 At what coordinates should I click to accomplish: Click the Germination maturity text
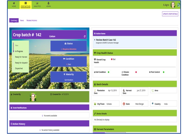click(x=69, y=80)
